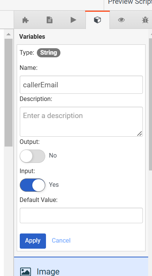Turn off the Input switch
The height and width of the screenshot is (276, 152).
[x=32, y=185]
